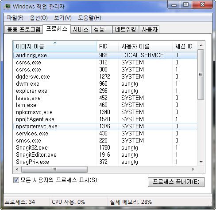Select the npkcmsvc.exe process
Viewport: 216px width, 210px height.
(x=105, y=112)
